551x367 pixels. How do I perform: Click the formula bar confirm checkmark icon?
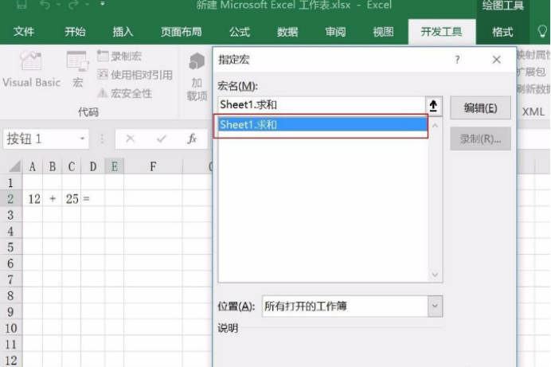pos(162,139)
